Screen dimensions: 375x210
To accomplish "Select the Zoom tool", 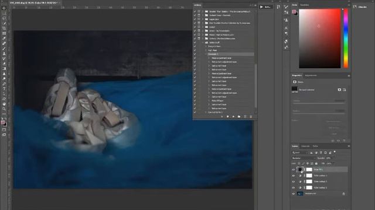I will 4,109.
